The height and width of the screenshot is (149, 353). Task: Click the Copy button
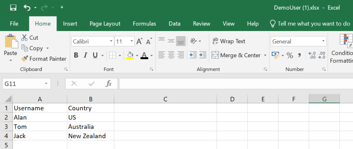point(32,48)
